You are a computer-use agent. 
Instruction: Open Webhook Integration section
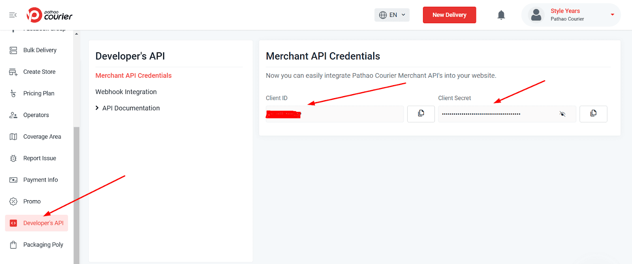(x=126, y=92)
